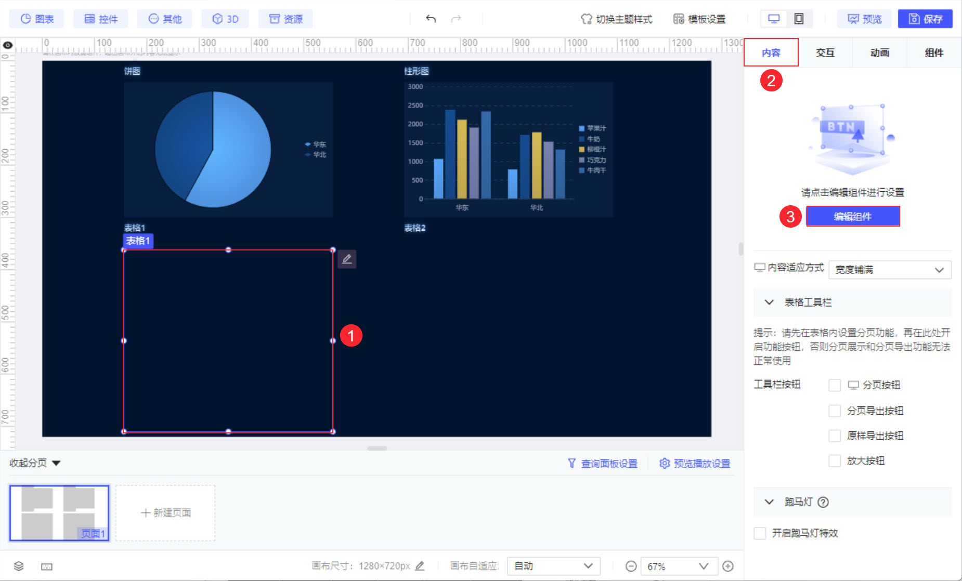This screenshot has height=581, width=962.
Task: Enable the 放大按钮 checkbox
Action: coord(835,460)
